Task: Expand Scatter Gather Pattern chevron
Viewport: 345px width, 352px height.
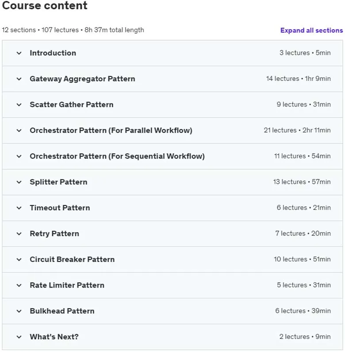Action: (19, 105)
